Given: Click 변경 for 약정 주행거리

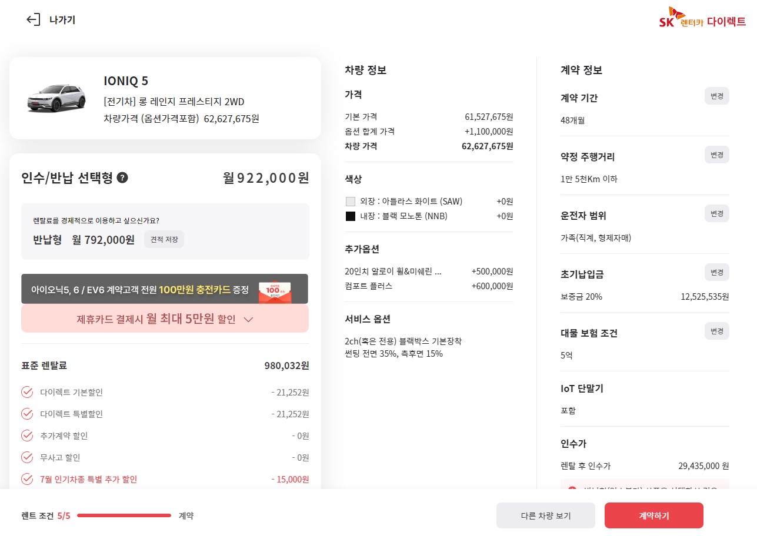Looking at the screenshot, I should pyautogui.click(x=716, y=155).
